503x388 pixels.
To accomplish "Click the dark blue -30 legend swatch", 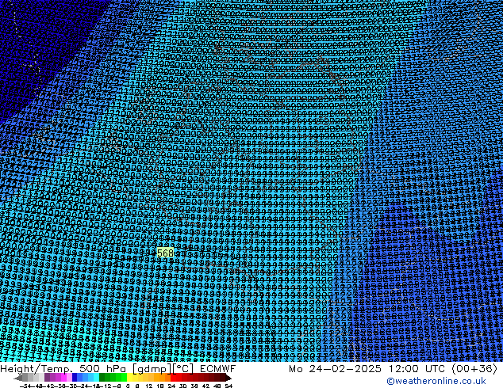I will coord(75,377).
